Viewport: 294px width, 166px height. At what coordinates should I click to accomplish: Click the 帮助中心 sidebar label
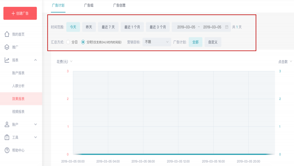(18, 150)
